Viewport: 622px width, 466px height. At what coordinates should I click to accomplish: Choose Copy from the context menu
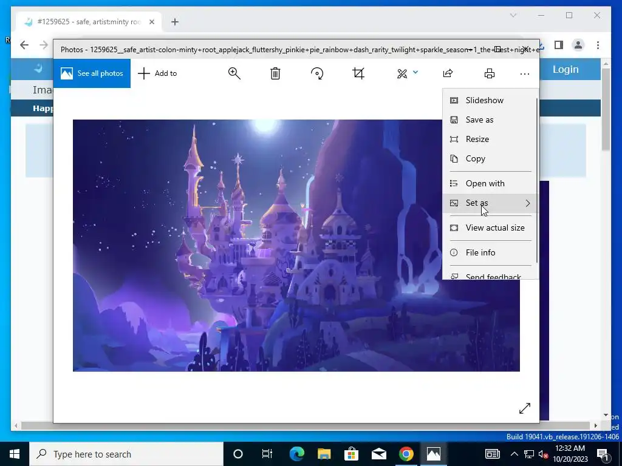[x=490, y=158]
